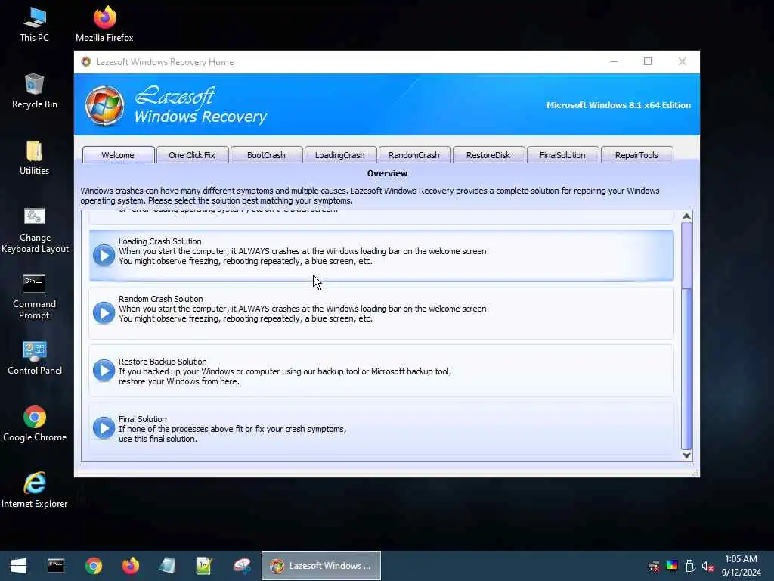Switch to the LoadingCrash tab
Viewport: 774px width, 581px height.
point(340,155)
